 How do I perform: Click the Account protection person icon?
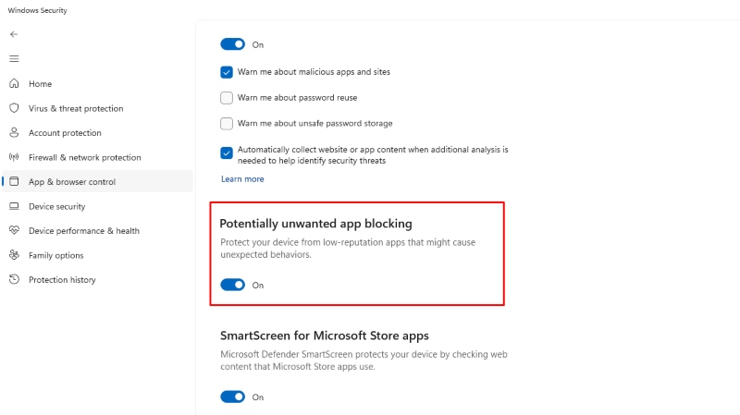pyautogui.click(x=14, y=133)
